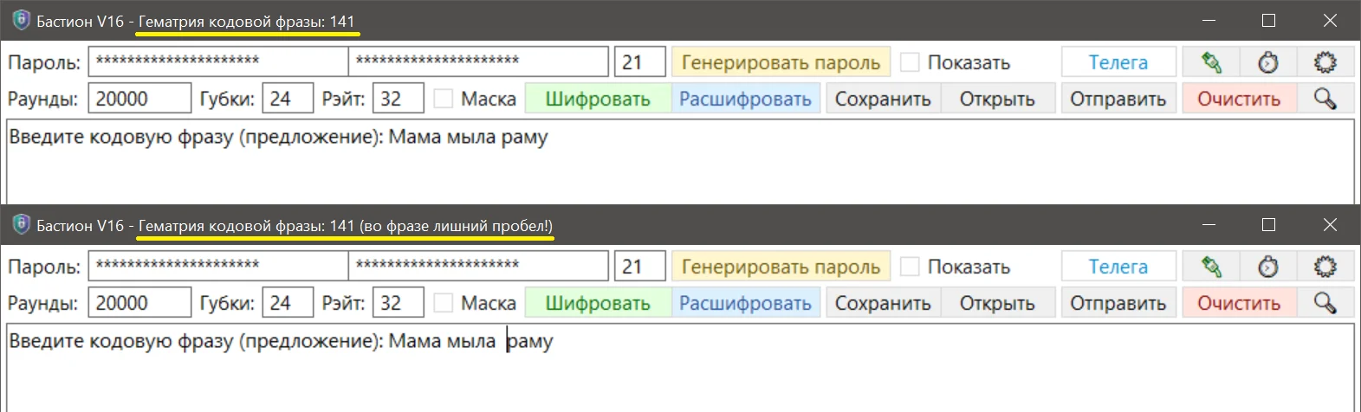Tick the Показать checkbox in bottom window
This screenshot has height=412, width=1361.
[910, 267]
